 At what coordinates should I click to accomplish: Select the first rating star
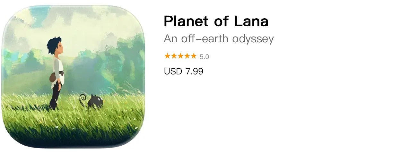(x=167, y=56)
